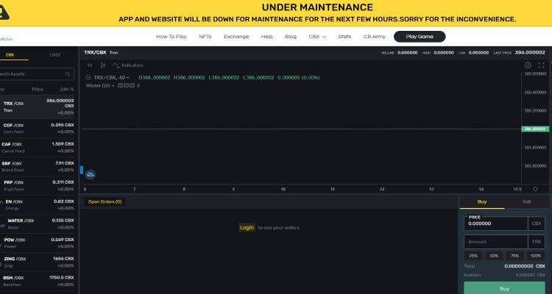Image resolution: width=552 pixels, height=294 pixels.
Task: Set the order amount to 25%
Action: pos(473,256)
